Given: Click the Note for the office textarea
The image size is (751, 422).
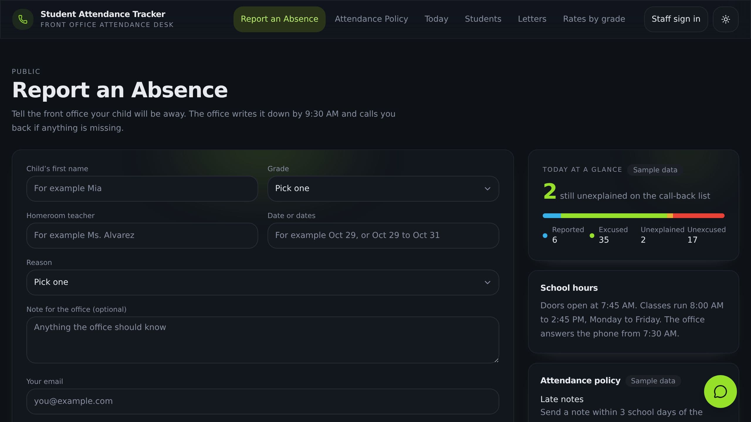Looking at the screenshot, I should [263, 340].
